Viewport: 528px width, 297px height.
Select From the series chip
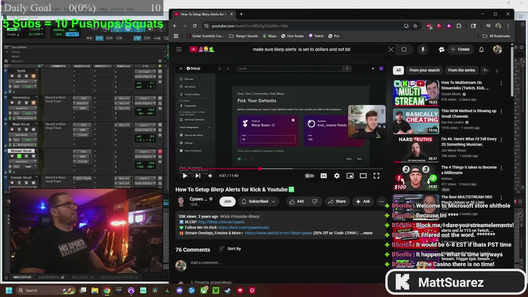462,70
